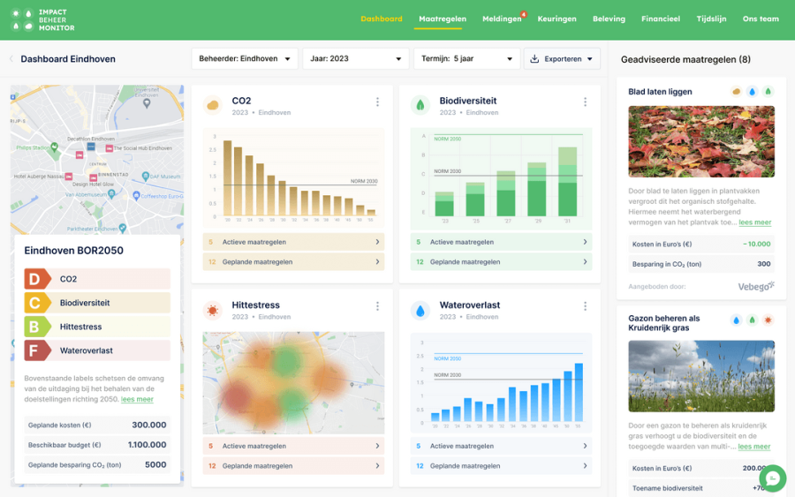Open the Termijn: 5 jaar dropdown
The width and height of the screenshot is (795, 497).
[466, 59]
